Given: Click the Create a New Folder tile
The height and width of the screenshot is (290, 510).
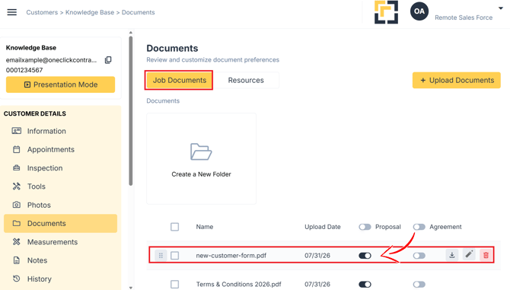Looking at the screenshot, I should pos(201,158).
